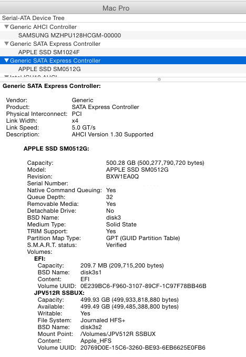Click the Model value APPLE SSD SM0512G
Viewport: 246px width, 357px height.
click(x=137, y=170)
